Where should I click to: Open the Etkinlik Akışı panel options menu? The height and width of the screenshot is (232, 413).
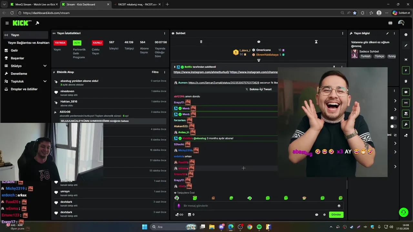pyautogui.click(x=165, y=72)
